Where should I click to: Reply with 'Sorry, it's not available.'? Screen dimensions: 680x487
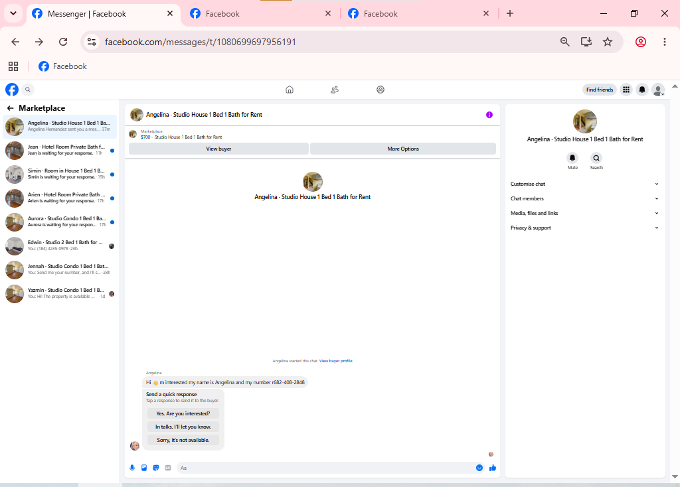click(x=183, y=440)
